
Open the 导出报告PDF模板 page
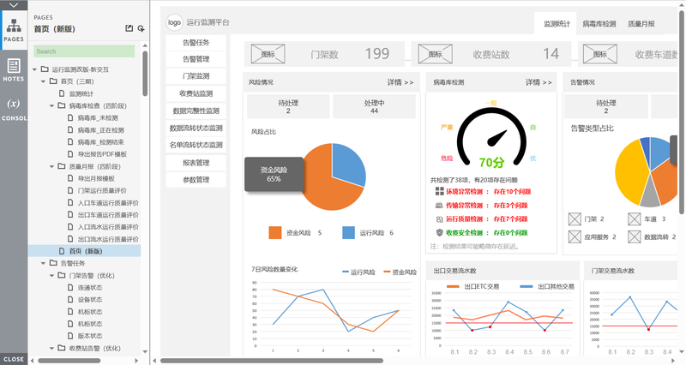tap(102, 154)
